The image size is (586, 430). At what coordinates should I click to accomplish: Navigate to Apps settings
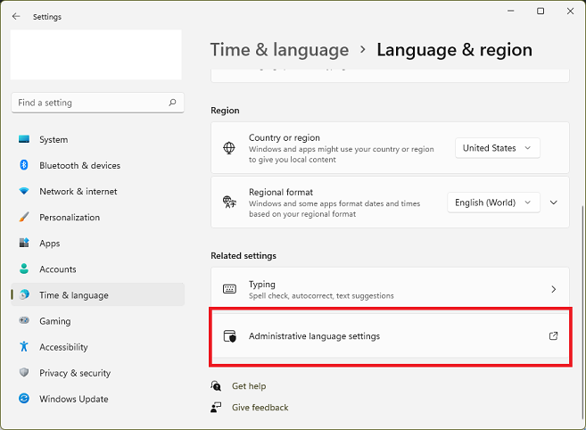(97, 243)
